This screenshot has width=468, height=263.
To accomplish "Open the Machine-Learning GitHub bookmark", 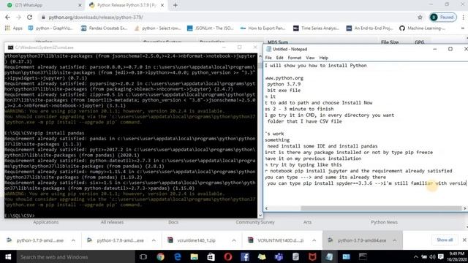I will [423, 28].
